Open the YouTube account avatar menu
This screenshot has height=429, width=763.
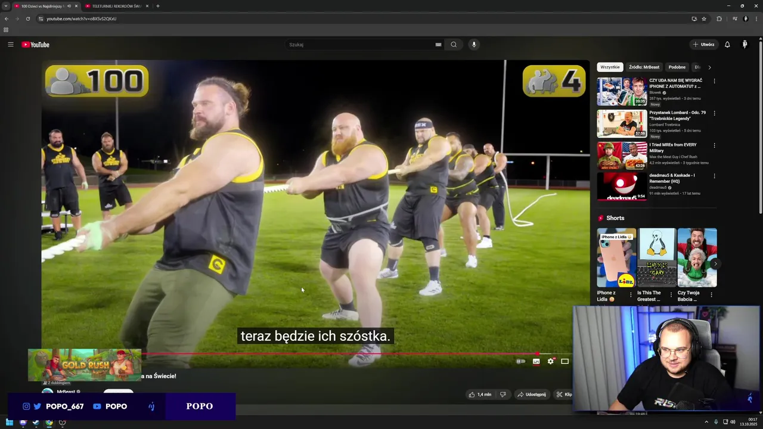(745, 45)
